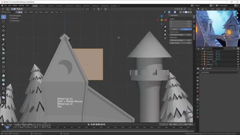Switch to the Layout workspace tab
Viewport: 240px width, 135px height.
pos(35,6)
